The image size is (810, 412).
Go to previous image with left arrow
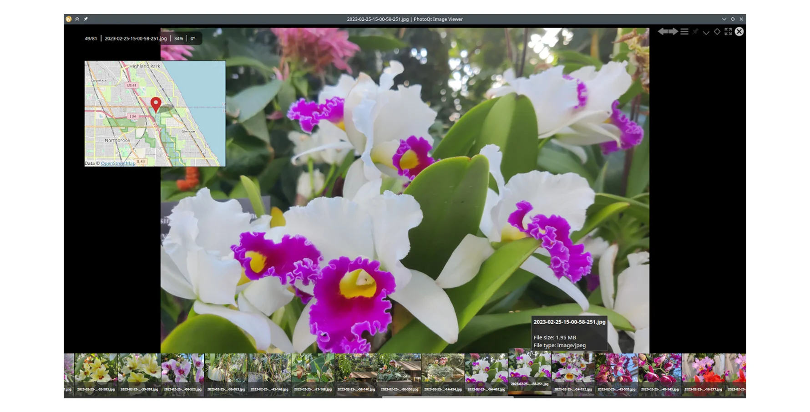point(663,31)
